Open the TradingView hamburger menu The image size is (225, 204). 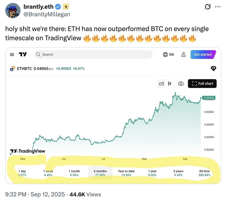(12, 55)
